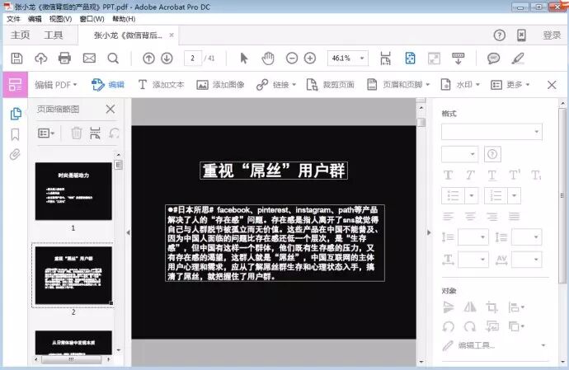Viewport: 569px width, 370px height.
Task: Open the font name dropdown
Action: [491, 132]
